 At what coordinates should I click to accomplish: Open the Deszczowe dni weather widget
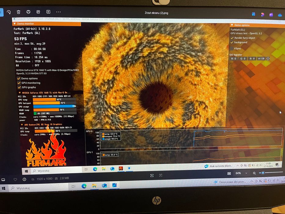coord(230,182)
